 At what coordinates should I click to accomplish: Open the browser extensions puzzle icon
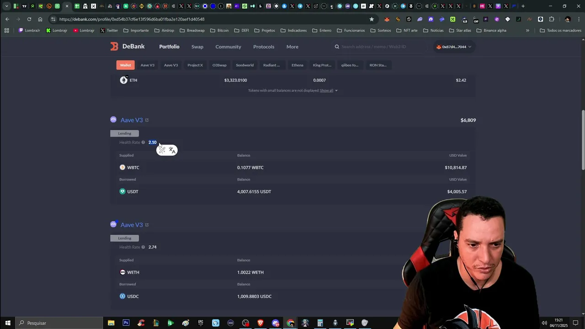552,19
